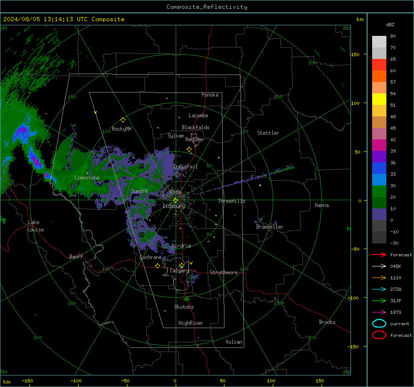414x387 pixels.
Task: Click the ThreeHills label
Action: point(231,201)
